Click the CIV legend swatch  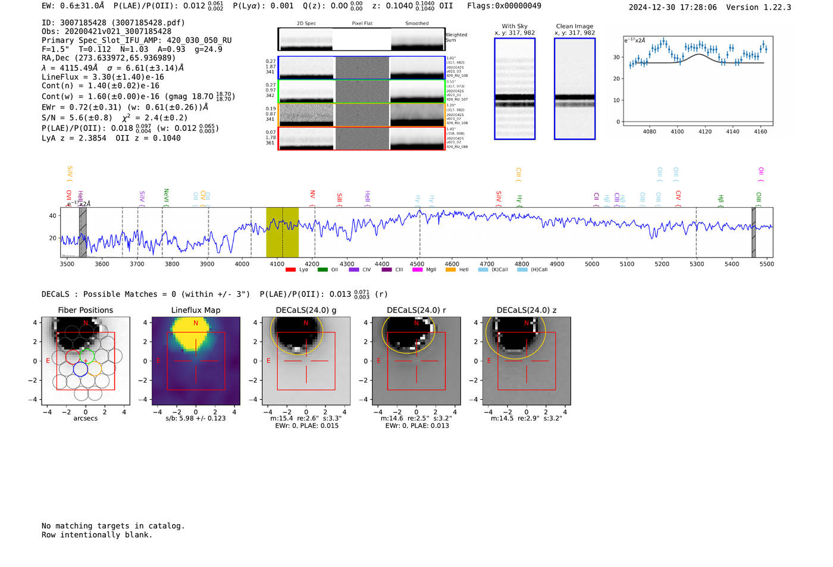tap(354, 270)
